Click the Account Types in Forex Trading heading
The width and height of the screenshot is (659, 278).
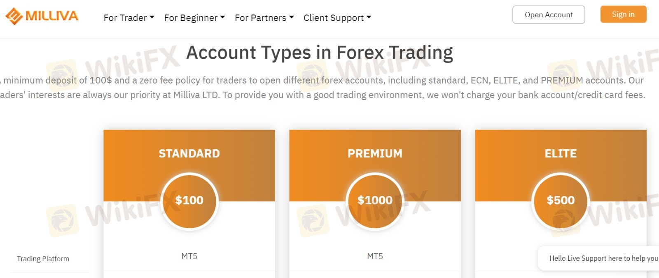[x=319, y=53]
